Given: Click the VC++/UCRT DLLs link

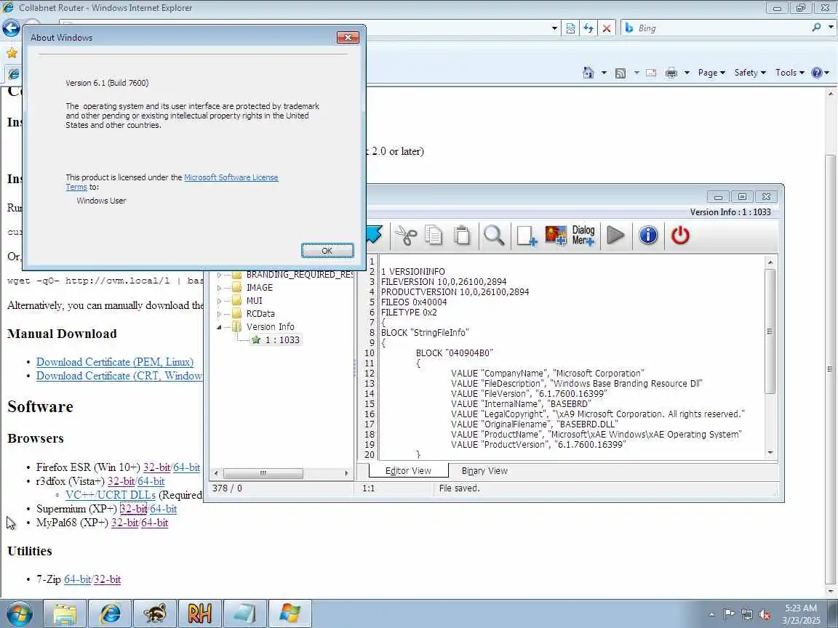Looking at the screenshot, I should [x=110, y=495].
